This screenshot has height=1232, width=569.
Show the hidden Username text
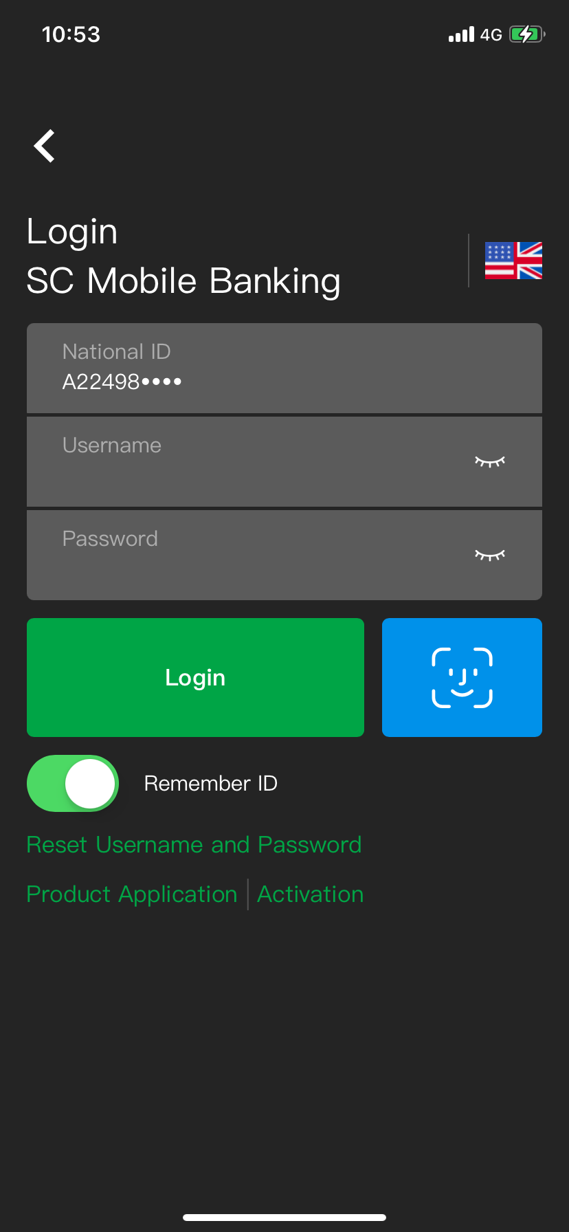point(490,461)
